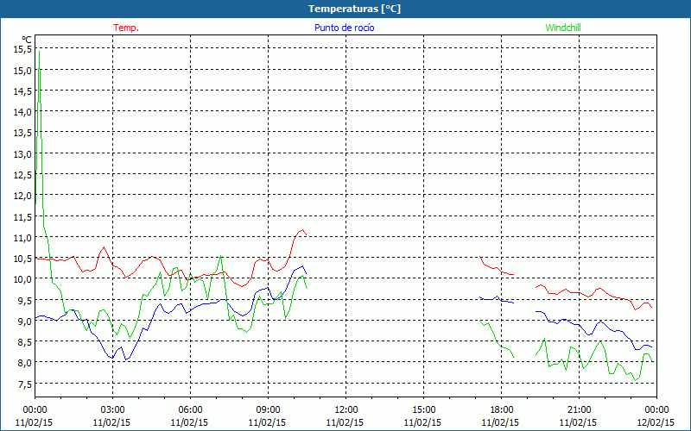Click the 13,0 y-axis value
This screenshot has width=691, height=431.
point(22,154)
